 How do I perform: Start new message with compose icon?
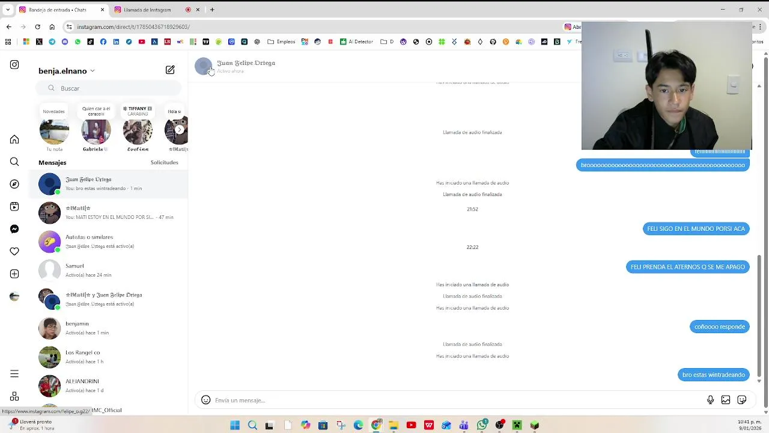[170, 70]
